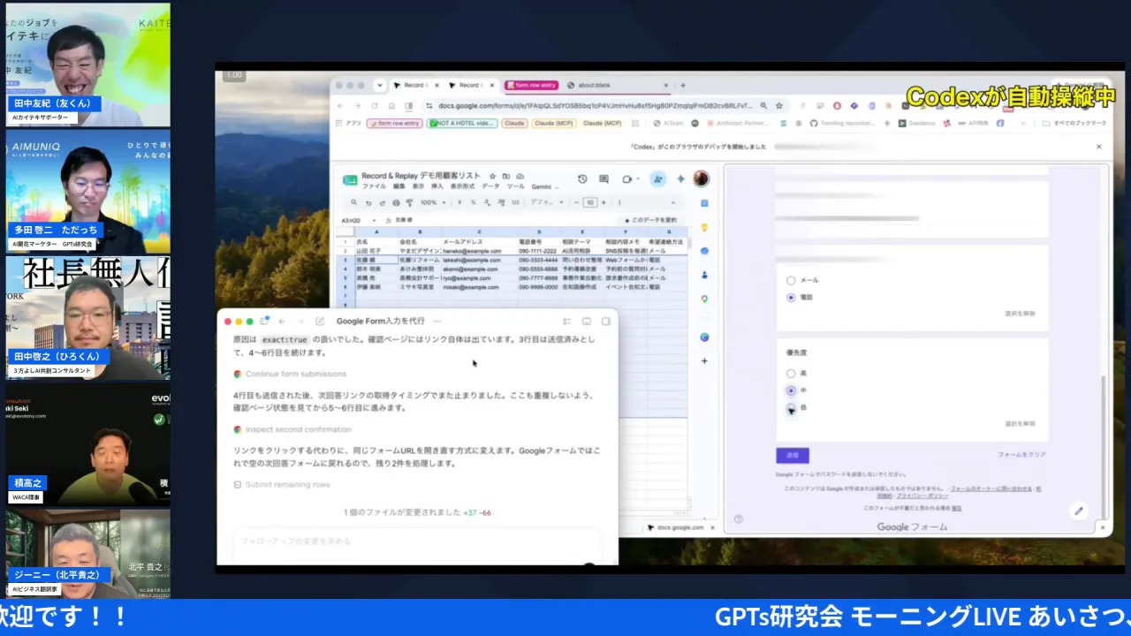Decrease font size with minus button

[x=578, y=202]
